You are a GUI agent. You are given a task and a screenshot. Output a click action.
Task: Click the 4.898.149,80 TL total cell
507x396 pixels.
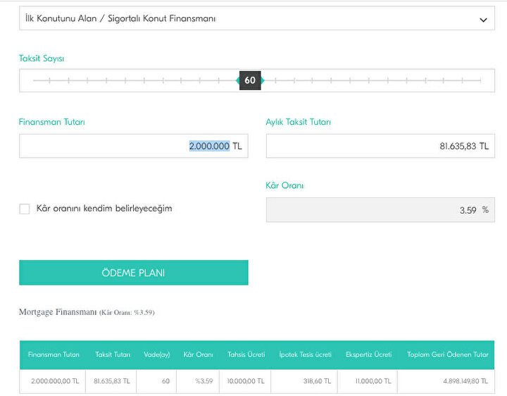click(446, 381)
